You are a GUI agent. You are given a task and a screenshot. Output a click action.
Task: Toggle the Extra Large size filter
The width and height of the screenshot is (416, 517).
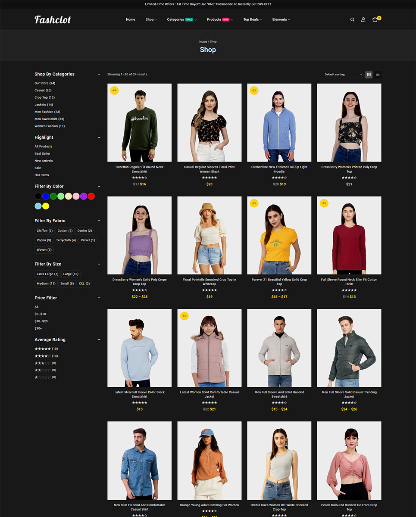tap(47, 274)
